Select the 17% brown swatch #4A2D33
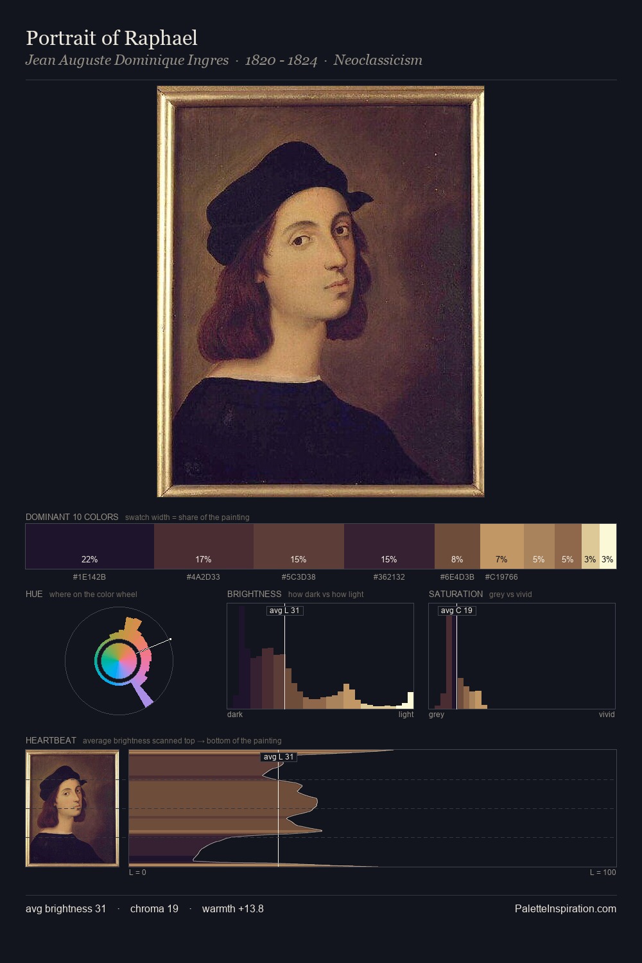The width and height of the screenshot is (642, 963). click(x=204, y=546)
